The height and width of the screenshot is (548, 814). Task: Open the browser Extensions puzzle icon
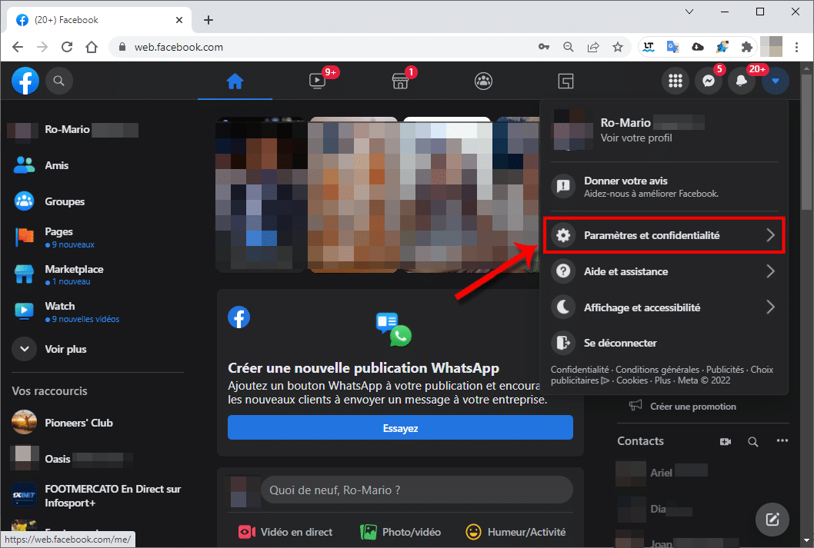(746, 47)
